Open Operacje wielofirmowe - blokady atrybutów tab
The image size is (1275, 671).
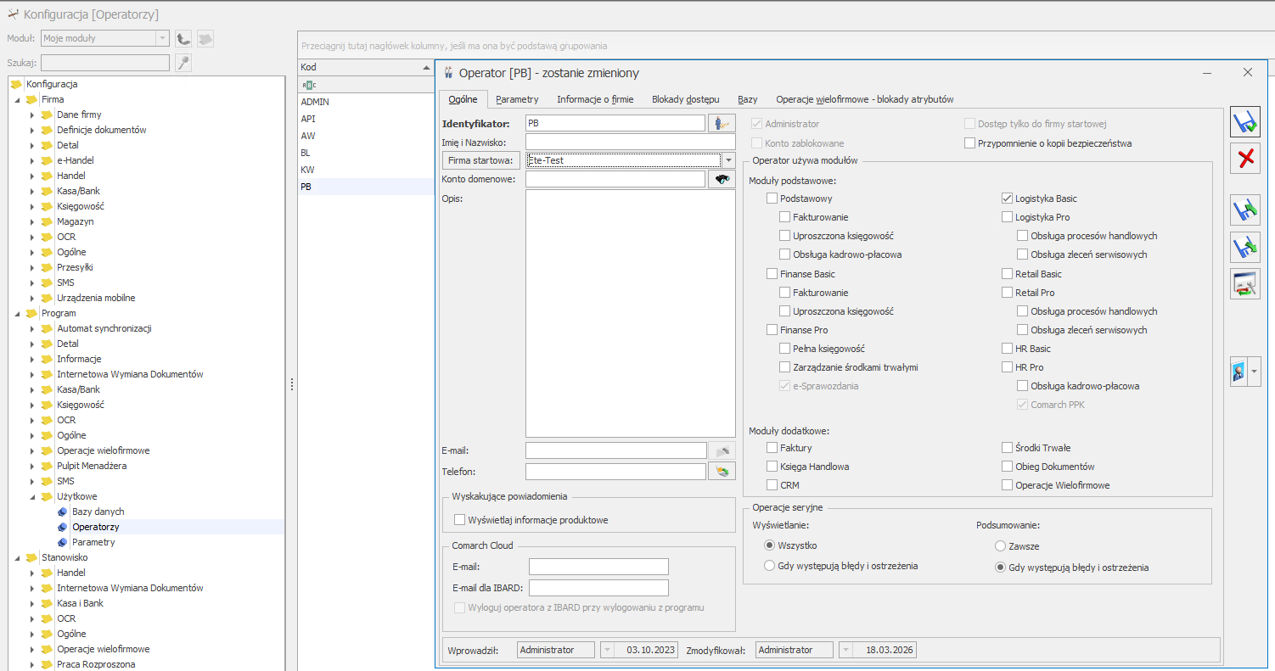(865, 99)
